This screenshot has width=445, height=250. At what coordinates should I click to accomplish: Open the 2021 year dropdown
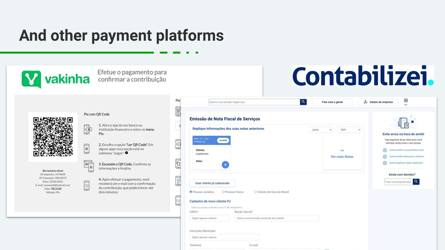(x=349, y=130)
